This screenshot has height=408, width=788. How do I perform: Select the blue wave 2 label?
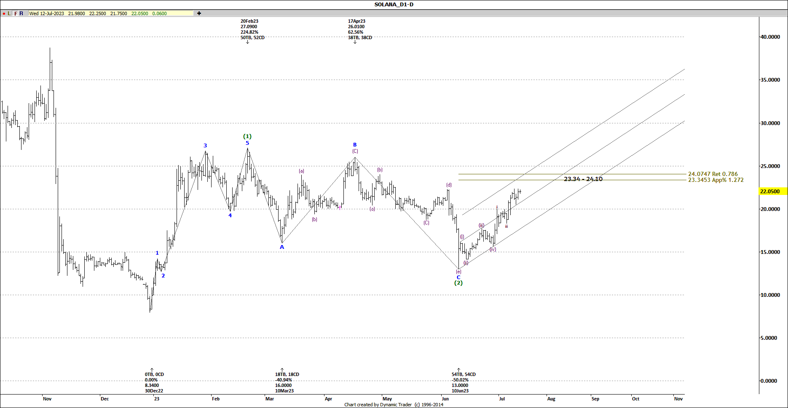point(163,276)
